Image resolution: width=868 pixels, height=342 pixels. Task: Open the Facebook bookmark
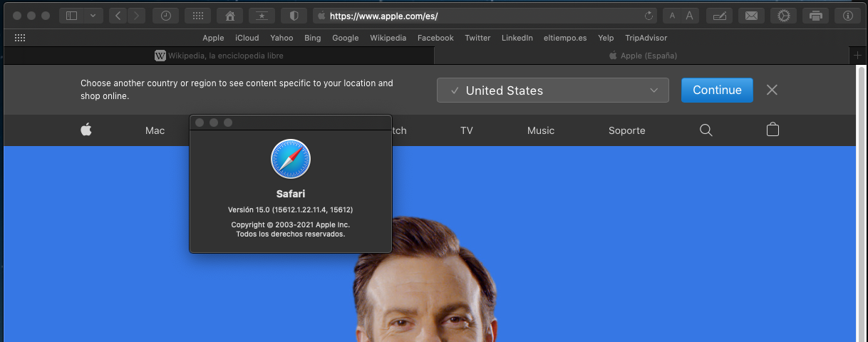point(435,38)
